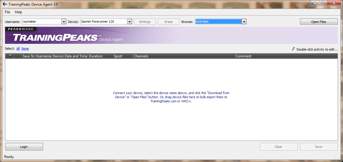Screen dimensions: 343x162
Task: Sort by the Duration column
Action: click(x=95, y=56)
